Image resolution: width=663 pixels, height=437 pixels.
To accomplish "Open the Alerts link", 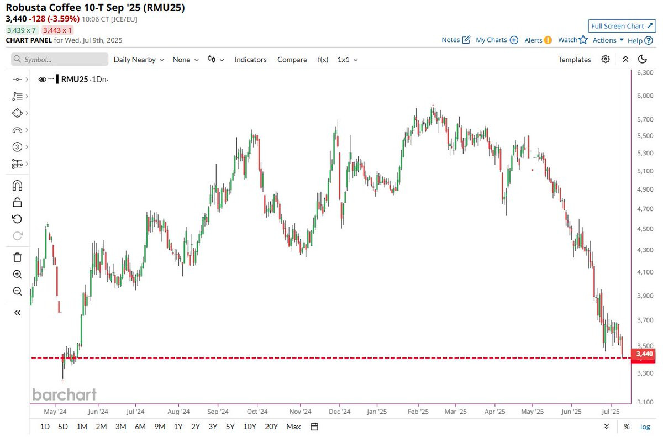I will click(x=538, y=40).
